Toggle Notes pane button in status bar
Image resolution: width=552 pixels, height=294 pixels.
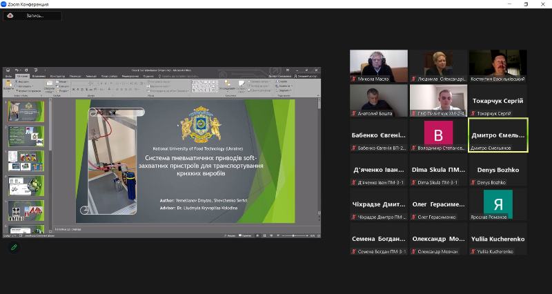[231, 235]
